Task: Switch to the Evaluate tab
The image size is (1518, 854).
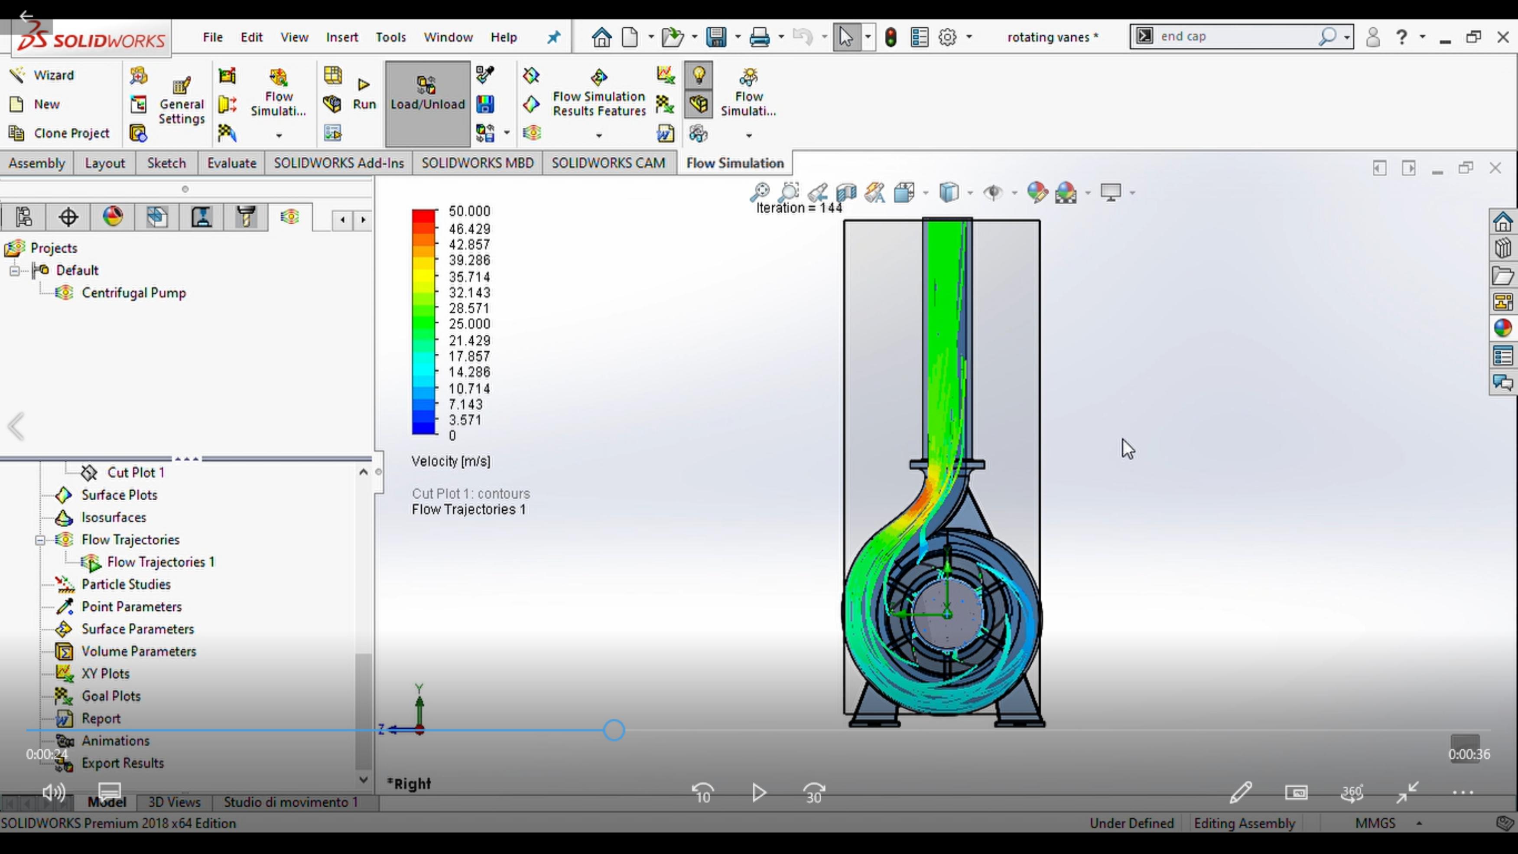Action: point(231,163)
